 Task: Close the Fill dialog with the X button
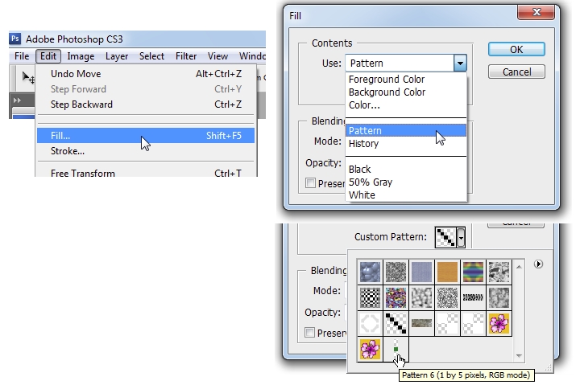point(536,12)
